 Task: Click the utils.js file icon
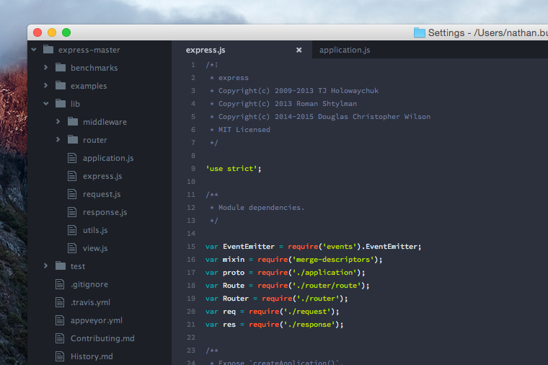point(72,230)
